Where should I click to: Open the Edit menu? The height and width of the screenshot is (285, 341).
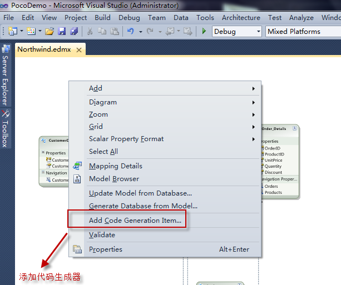point(28,18)
